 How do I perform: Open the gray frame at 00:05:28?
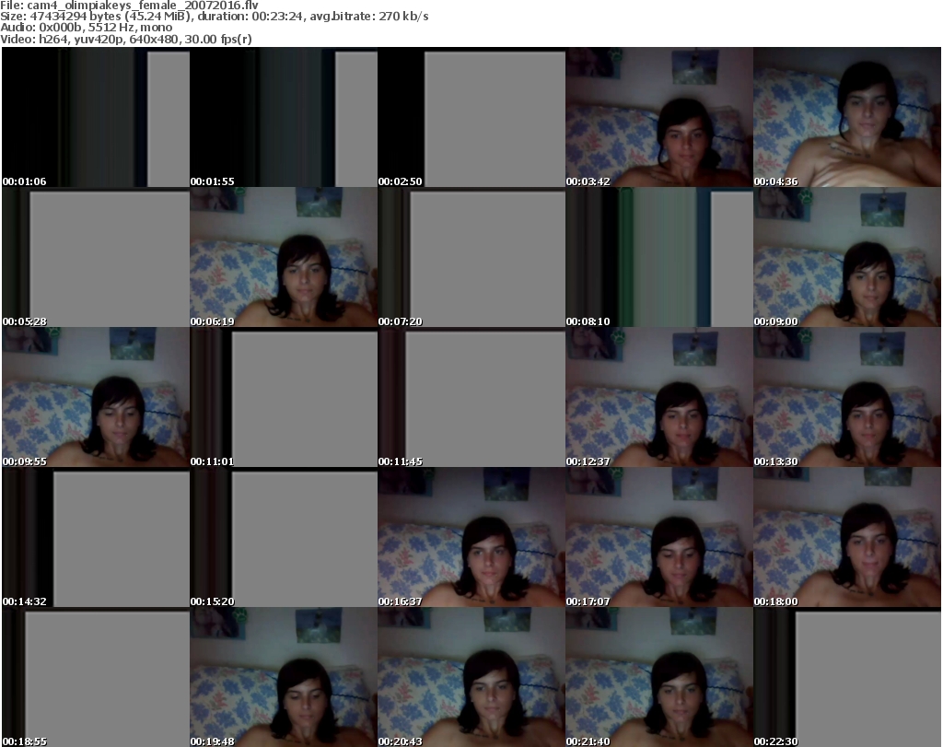96,257
